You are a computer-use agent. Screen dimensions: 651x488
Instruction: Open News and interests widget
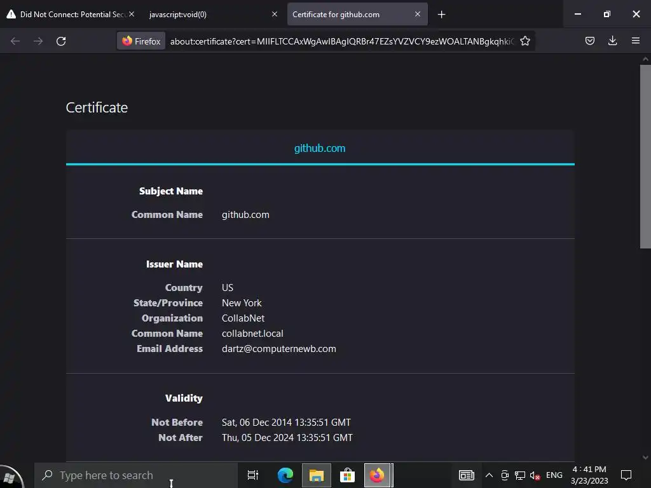coord(466,475)
